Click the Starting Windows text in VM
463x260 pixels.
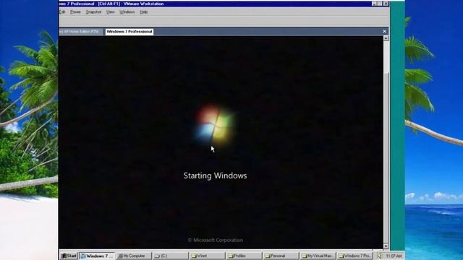tap(215, 175)
